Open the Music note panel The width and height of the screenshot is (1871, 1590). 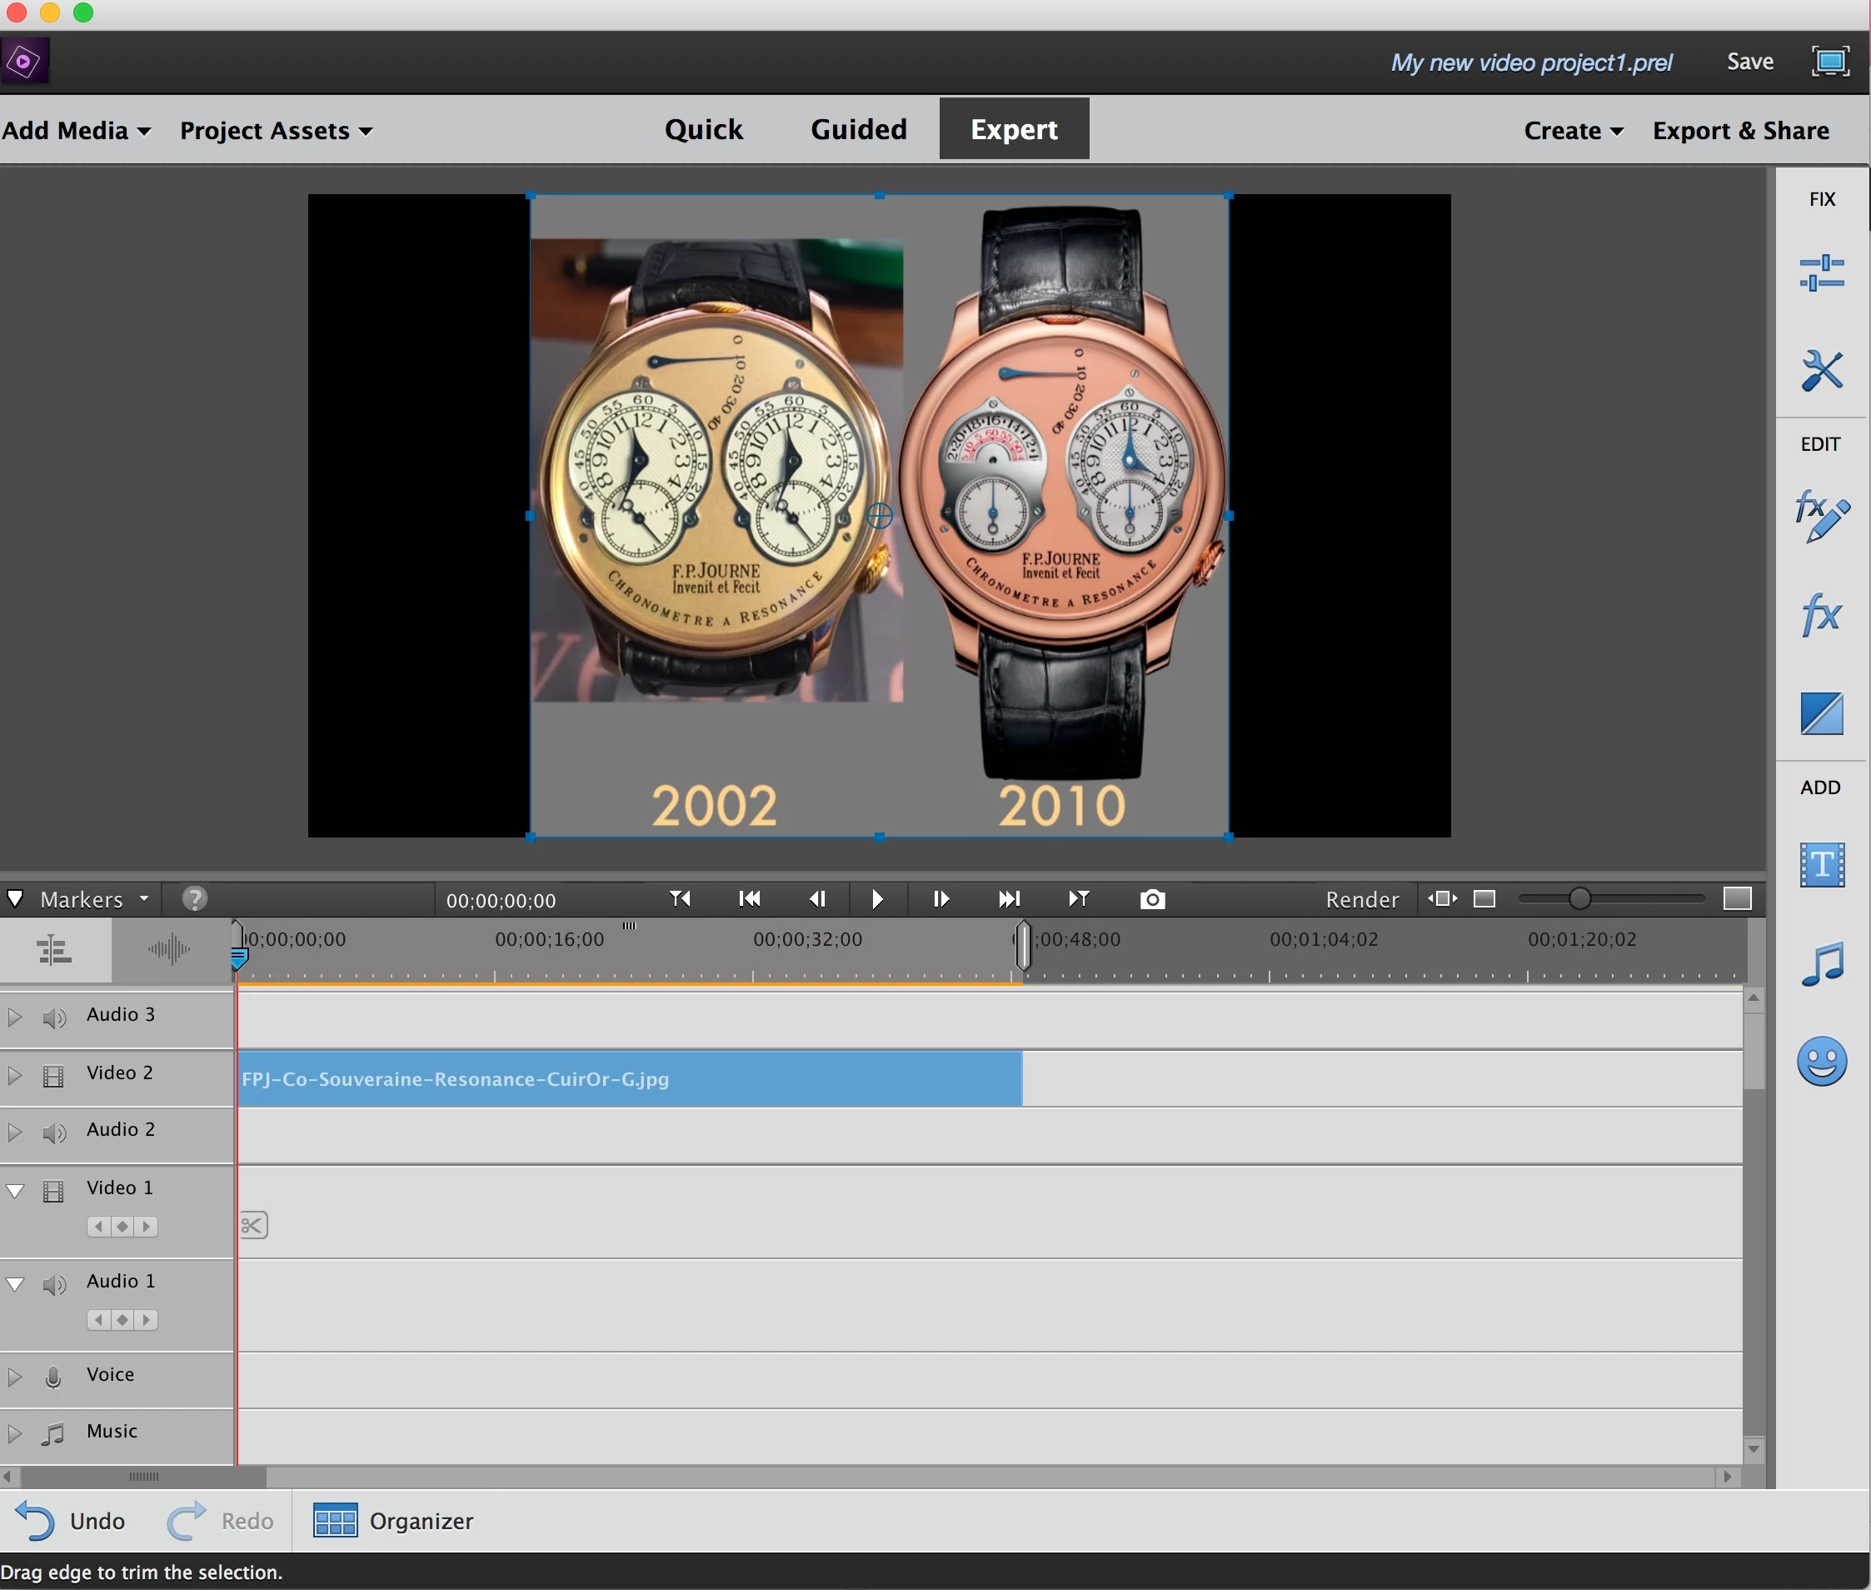1820,963
